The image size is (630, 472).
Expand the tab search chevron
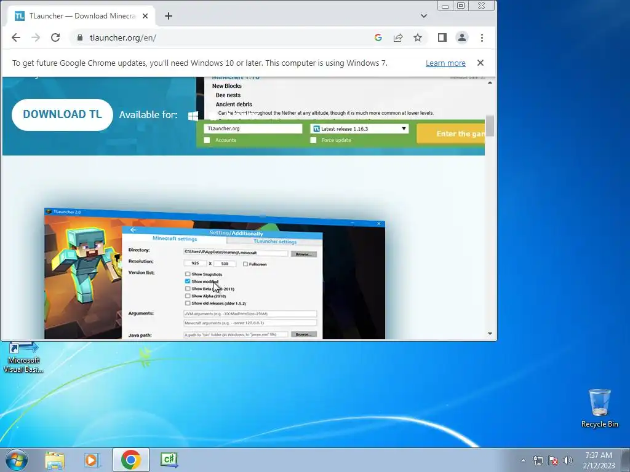[x=424, y=16]
